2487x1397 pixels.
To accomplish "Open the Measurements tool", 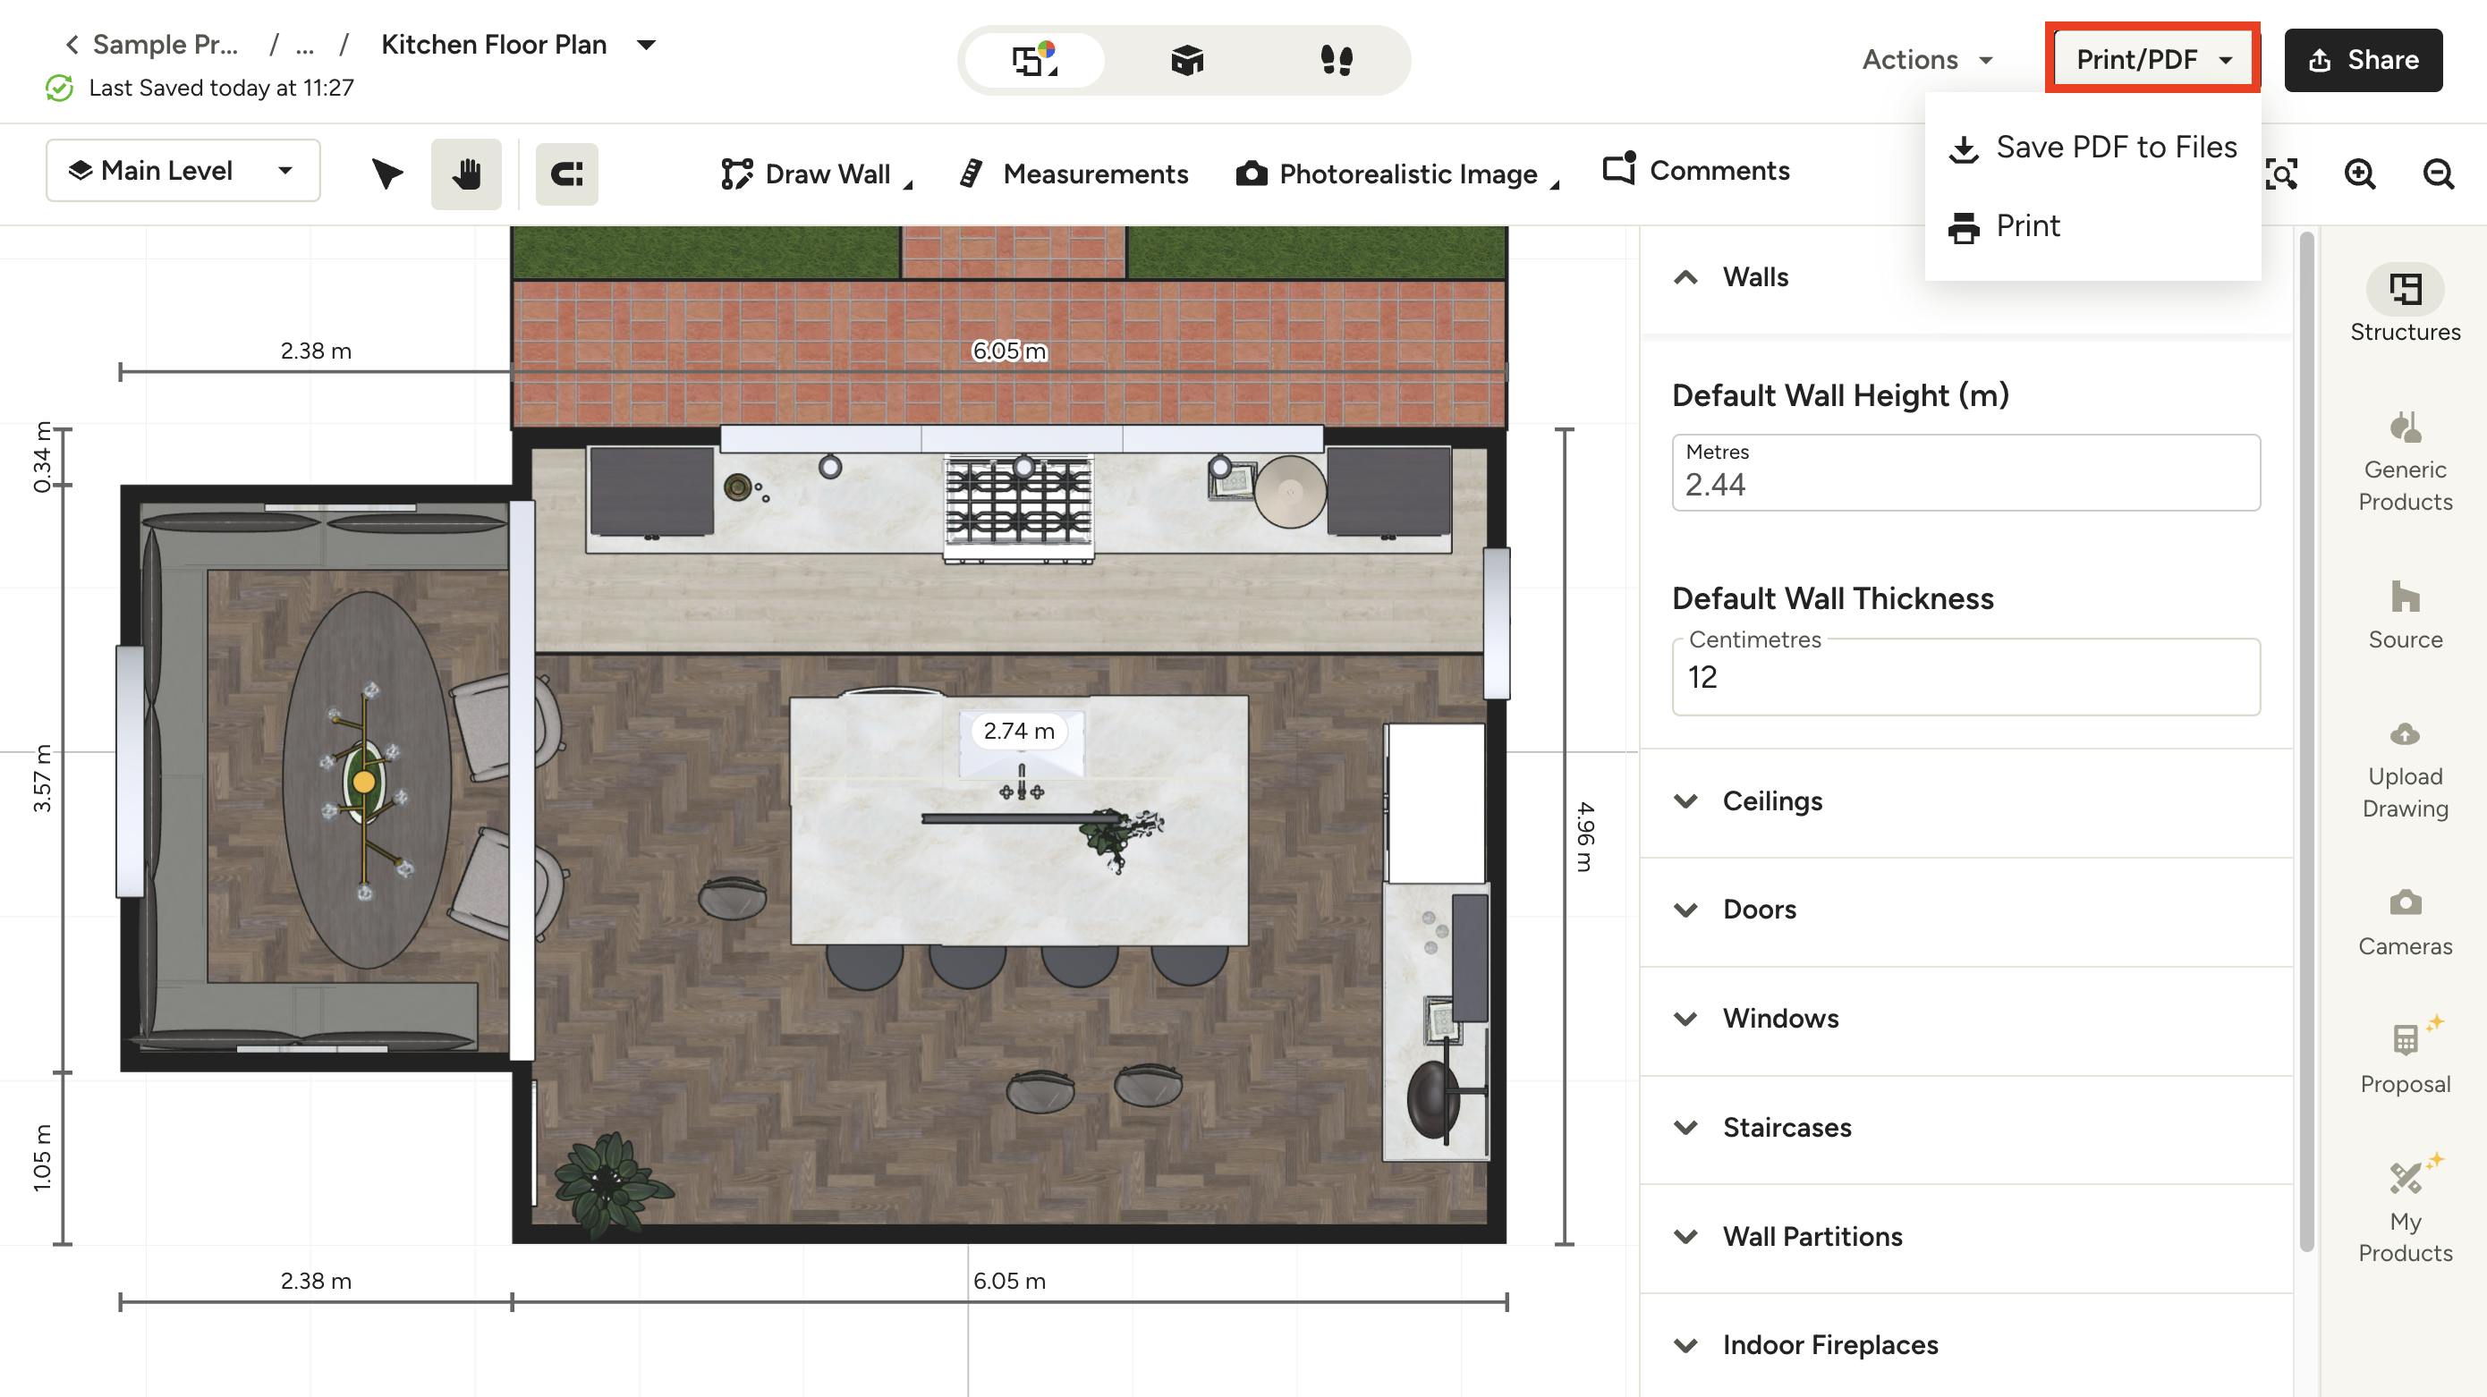I will [1074, 174].
